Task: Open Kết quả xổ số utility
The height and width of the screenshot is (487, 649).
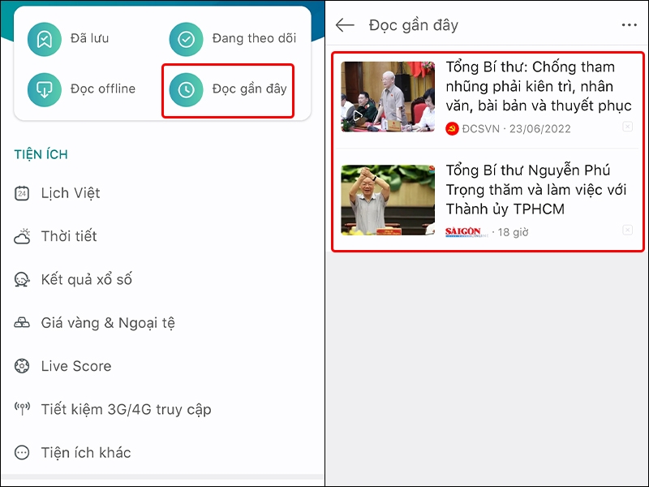Action: [x=87, y=279]
